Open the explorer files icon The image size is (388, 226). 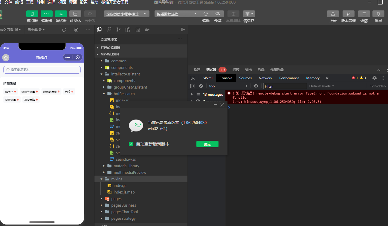coord(100,30)
